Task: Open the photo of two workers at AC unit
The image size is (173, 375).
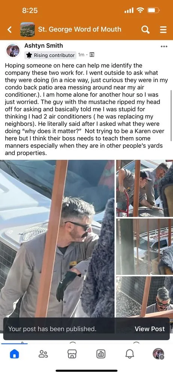Action: [145, 188]
